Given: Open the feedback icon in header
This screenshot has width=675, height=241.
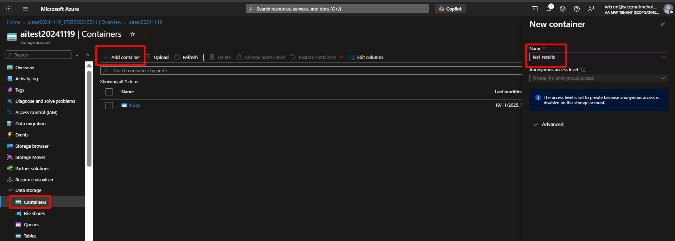Looking at the screenshot, I should (591, 9).
